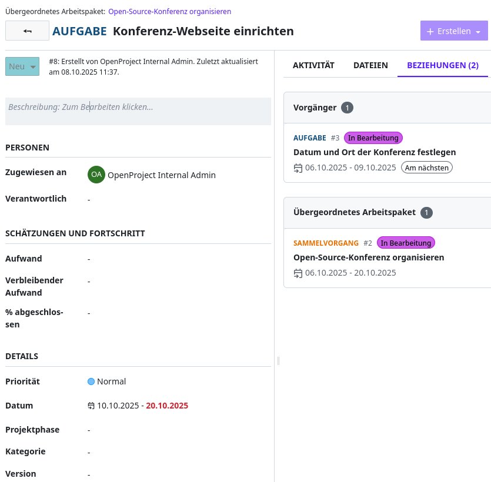Open the parent link Open-Source-Konferenz organisieren
Image resolution: width=491 pixels, height=482 pixels.
(169, 11)
